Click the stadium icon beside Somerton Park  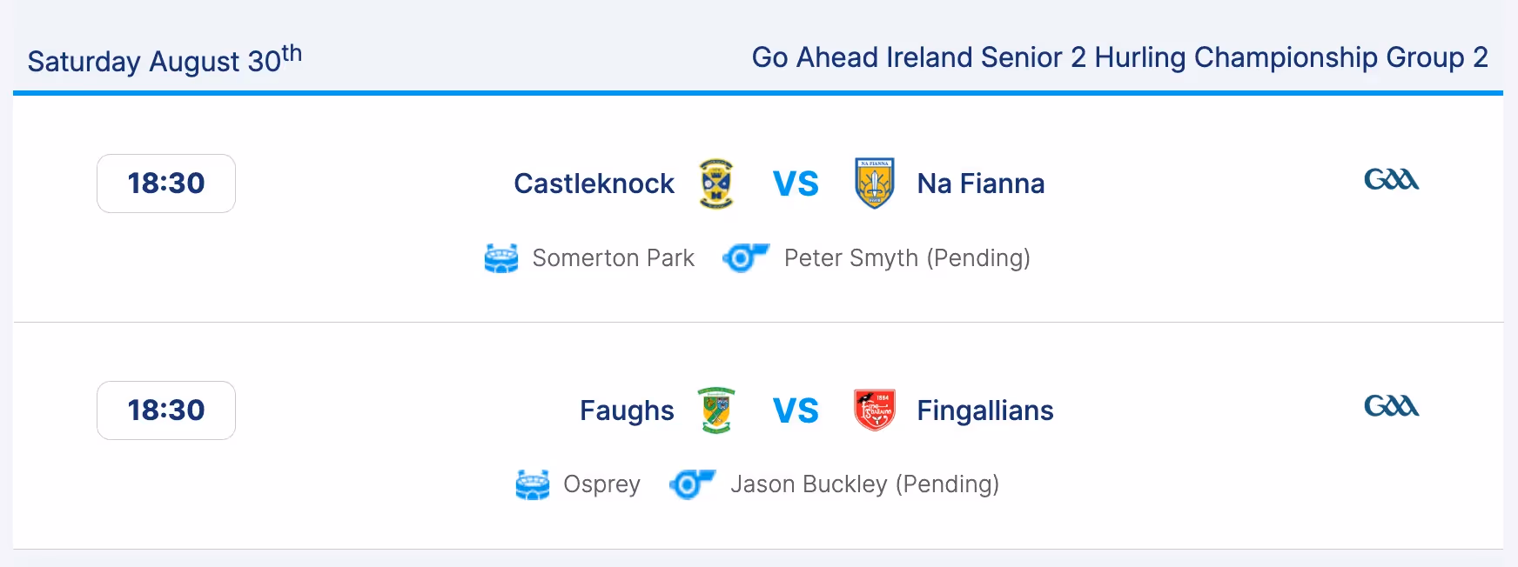(501, 258)
